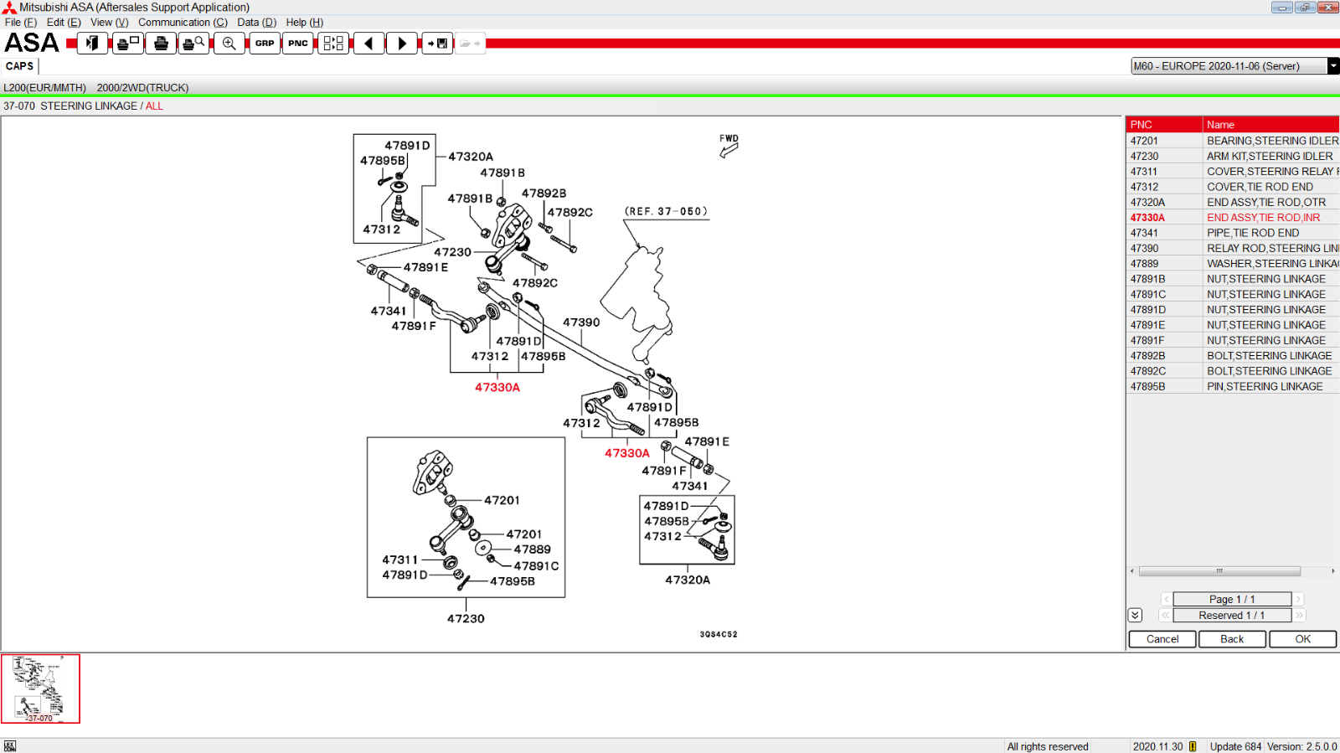
Task: Click the Page 1 / 1 button
Action: point(1232,599)
